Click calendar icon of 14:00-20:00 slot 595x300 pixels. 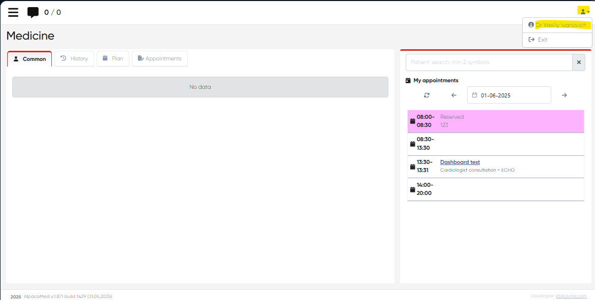point(412,189)
